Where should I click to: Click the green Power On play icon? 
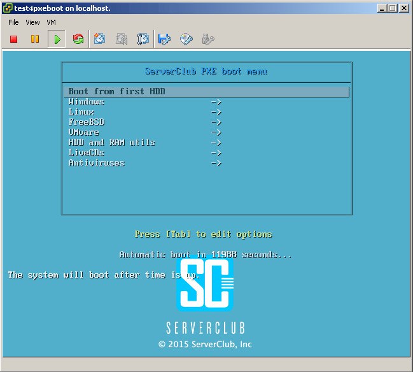click(x=57, y=39)
